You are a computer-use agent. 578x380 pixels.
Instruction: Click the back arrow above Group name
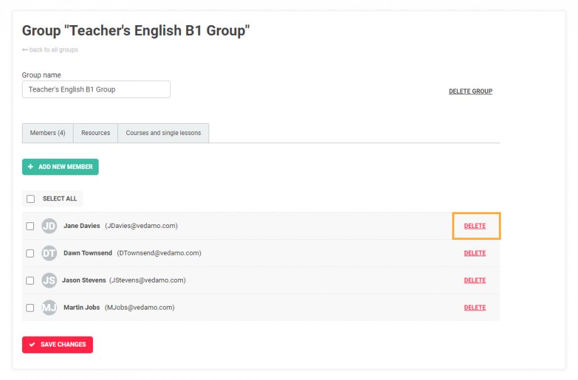pyautogui.click(x=24, y=50)
